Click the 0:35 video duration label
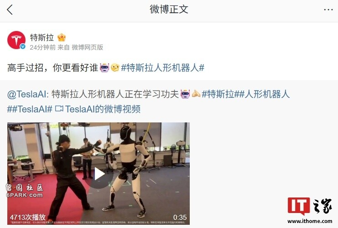 pos(180,217)
